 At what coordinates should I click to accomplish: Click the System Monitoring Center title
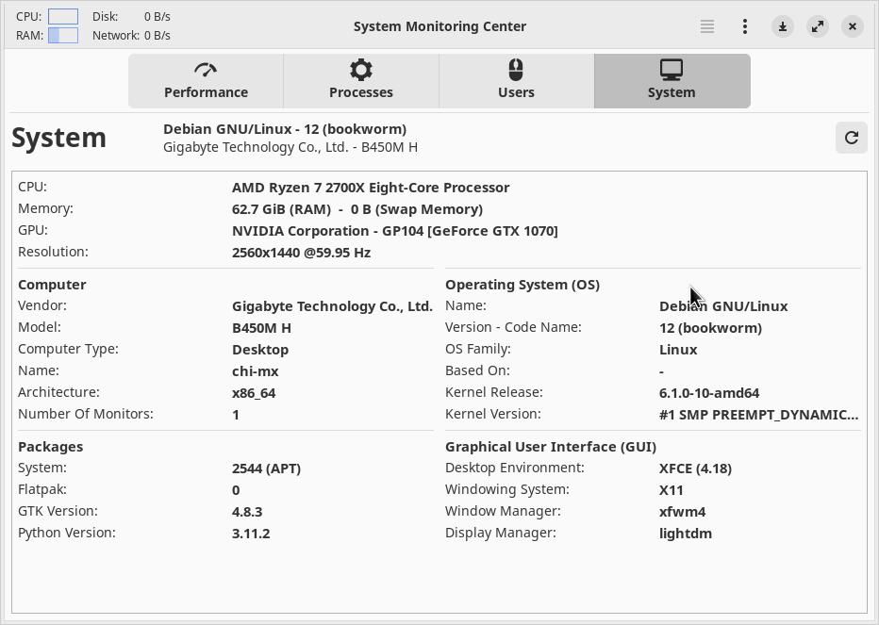tap(439, 26)
